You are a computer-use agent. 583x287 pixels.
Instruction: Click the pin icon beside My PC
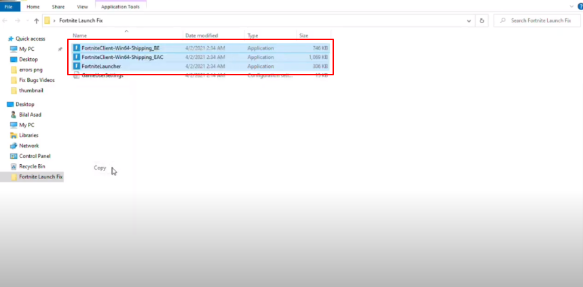60,49
